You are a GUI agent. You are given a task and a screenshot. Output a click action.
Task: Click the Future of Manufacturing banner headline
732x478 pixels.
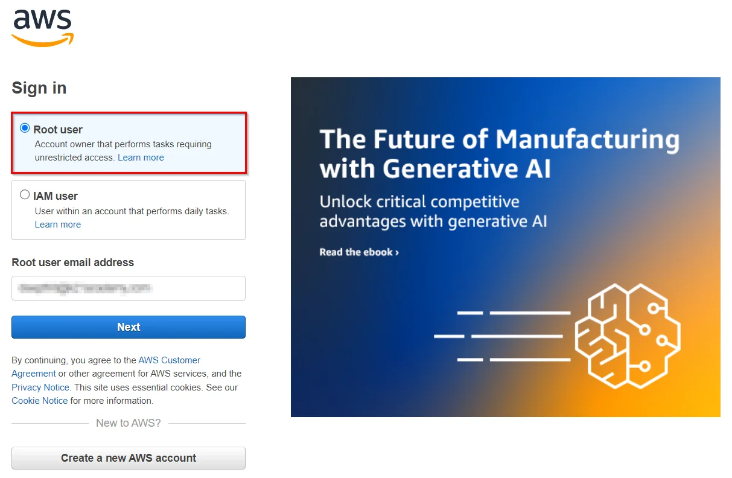(499, 153)
